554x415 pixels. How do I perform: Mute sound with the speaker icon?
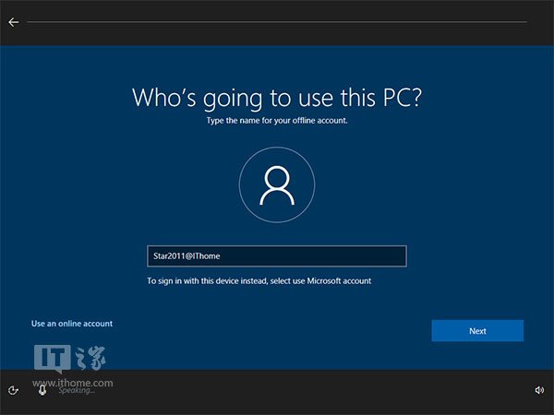[539, 390]
